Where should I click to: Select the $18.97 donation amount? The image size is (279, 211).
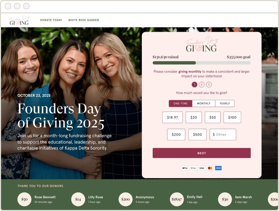(173, 117)
